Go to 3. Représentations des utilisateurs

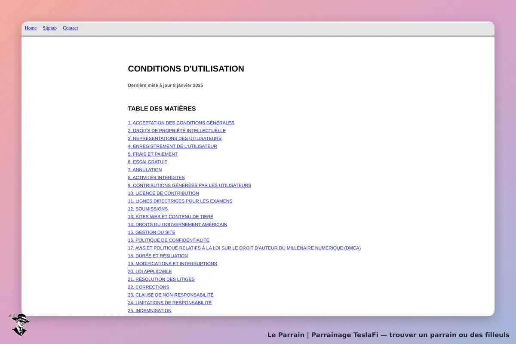[175, 138]
